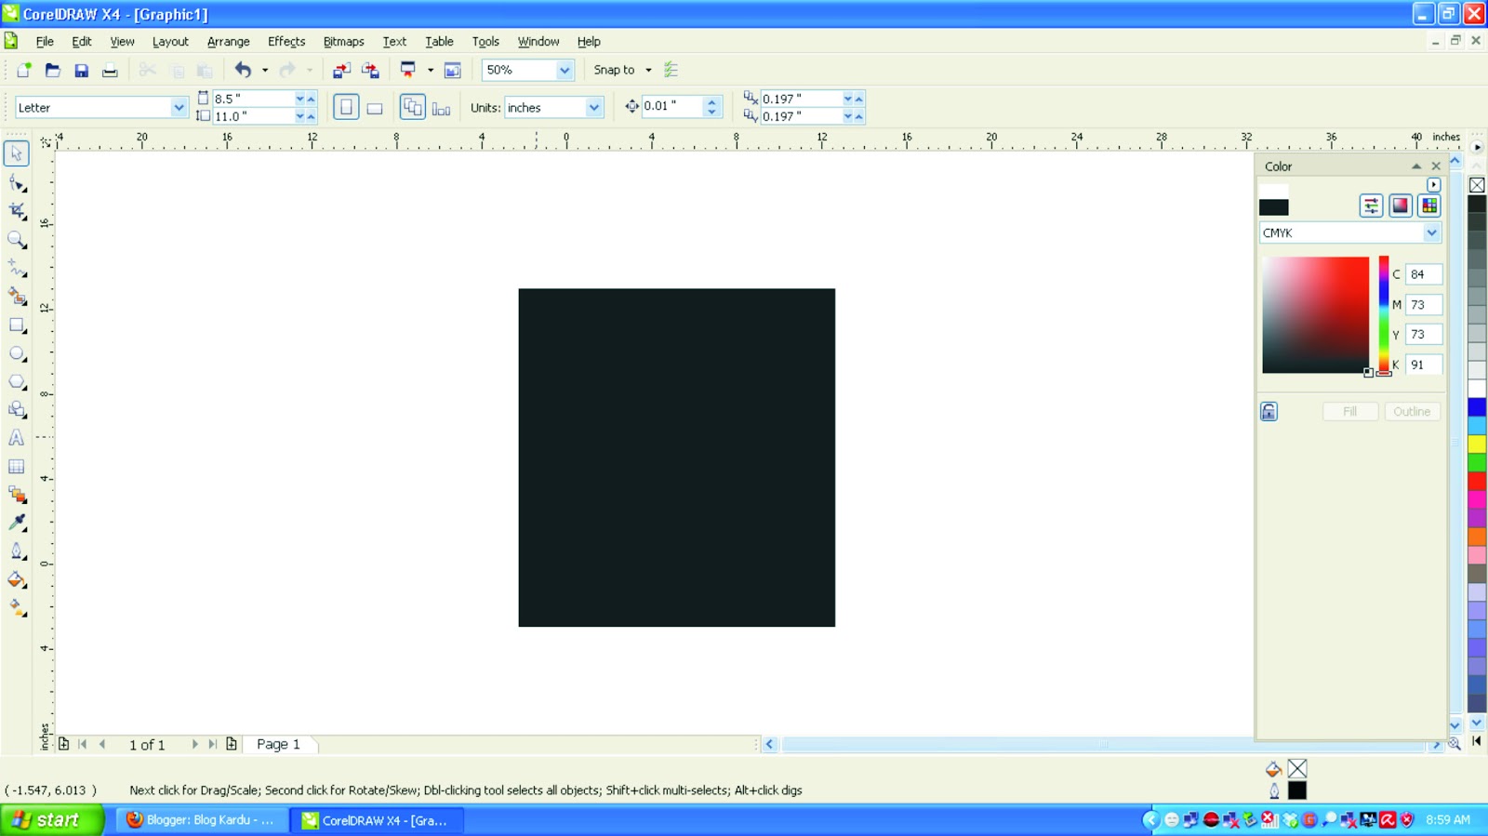Click the Import icon
Screen dimensions: 1488x836
pyautogui.click(x=341, y=70)
